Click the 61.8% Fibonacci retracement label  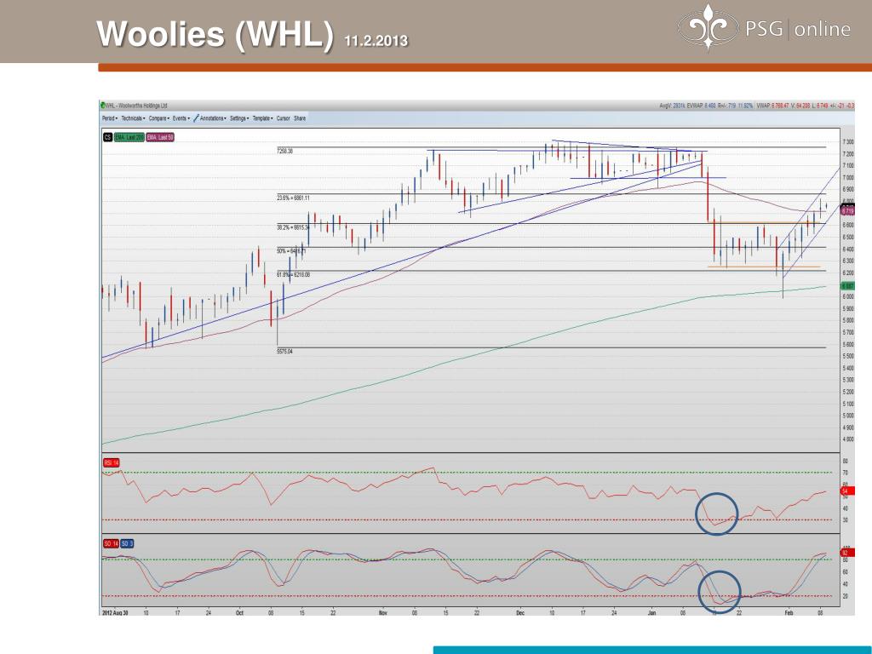[x=293, y=275]
